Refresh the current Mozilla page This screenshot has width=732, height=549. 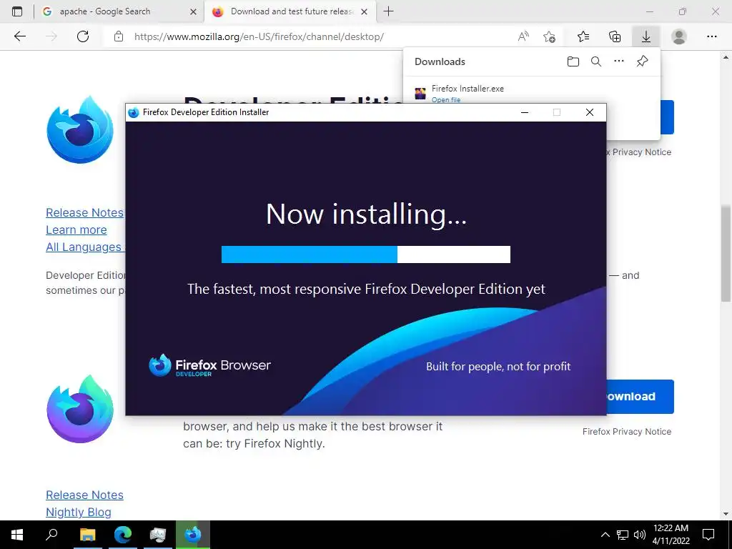coord(83,36)
